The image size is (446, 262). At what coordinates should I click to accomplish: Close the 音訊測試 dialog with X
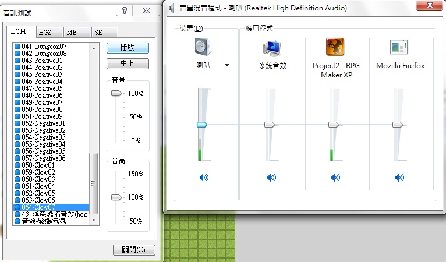(x=147, y=11)
